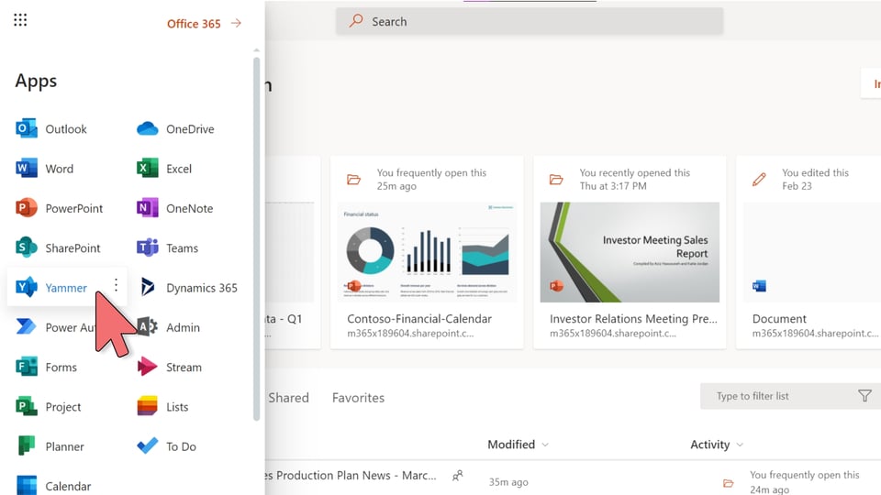
Task: Open the Calendar app icon
Action: (x=26, y=486)
